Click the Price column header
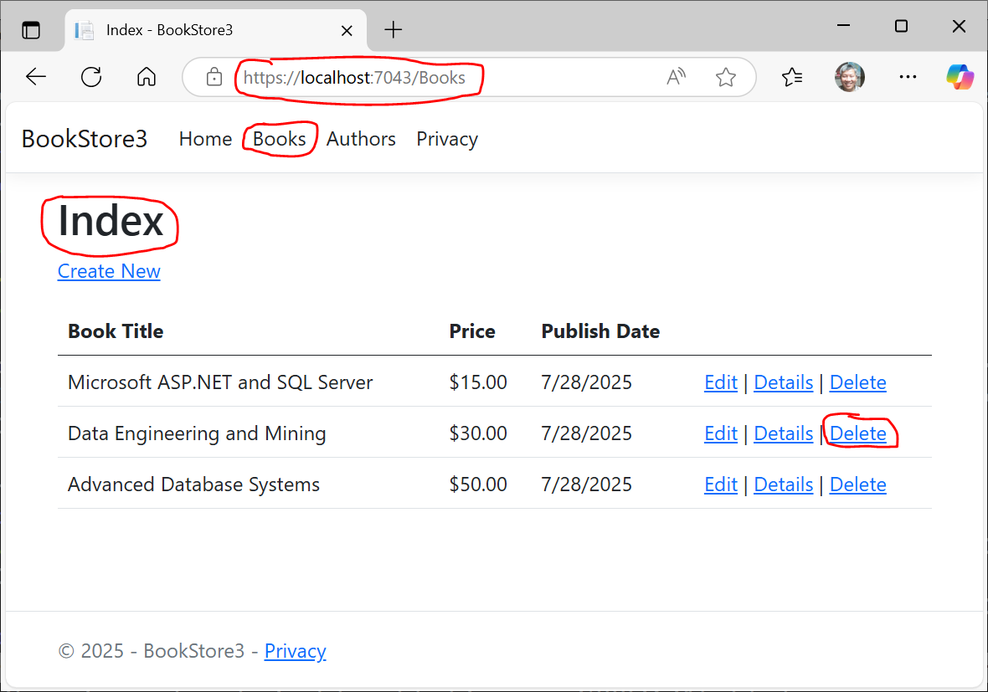 [x=472, y=331]
